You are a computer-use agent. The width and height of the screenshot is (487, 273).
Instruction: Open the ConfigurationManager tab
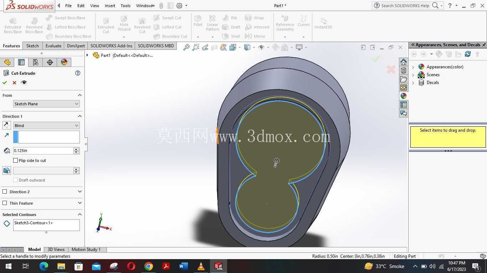click(36, 62)
